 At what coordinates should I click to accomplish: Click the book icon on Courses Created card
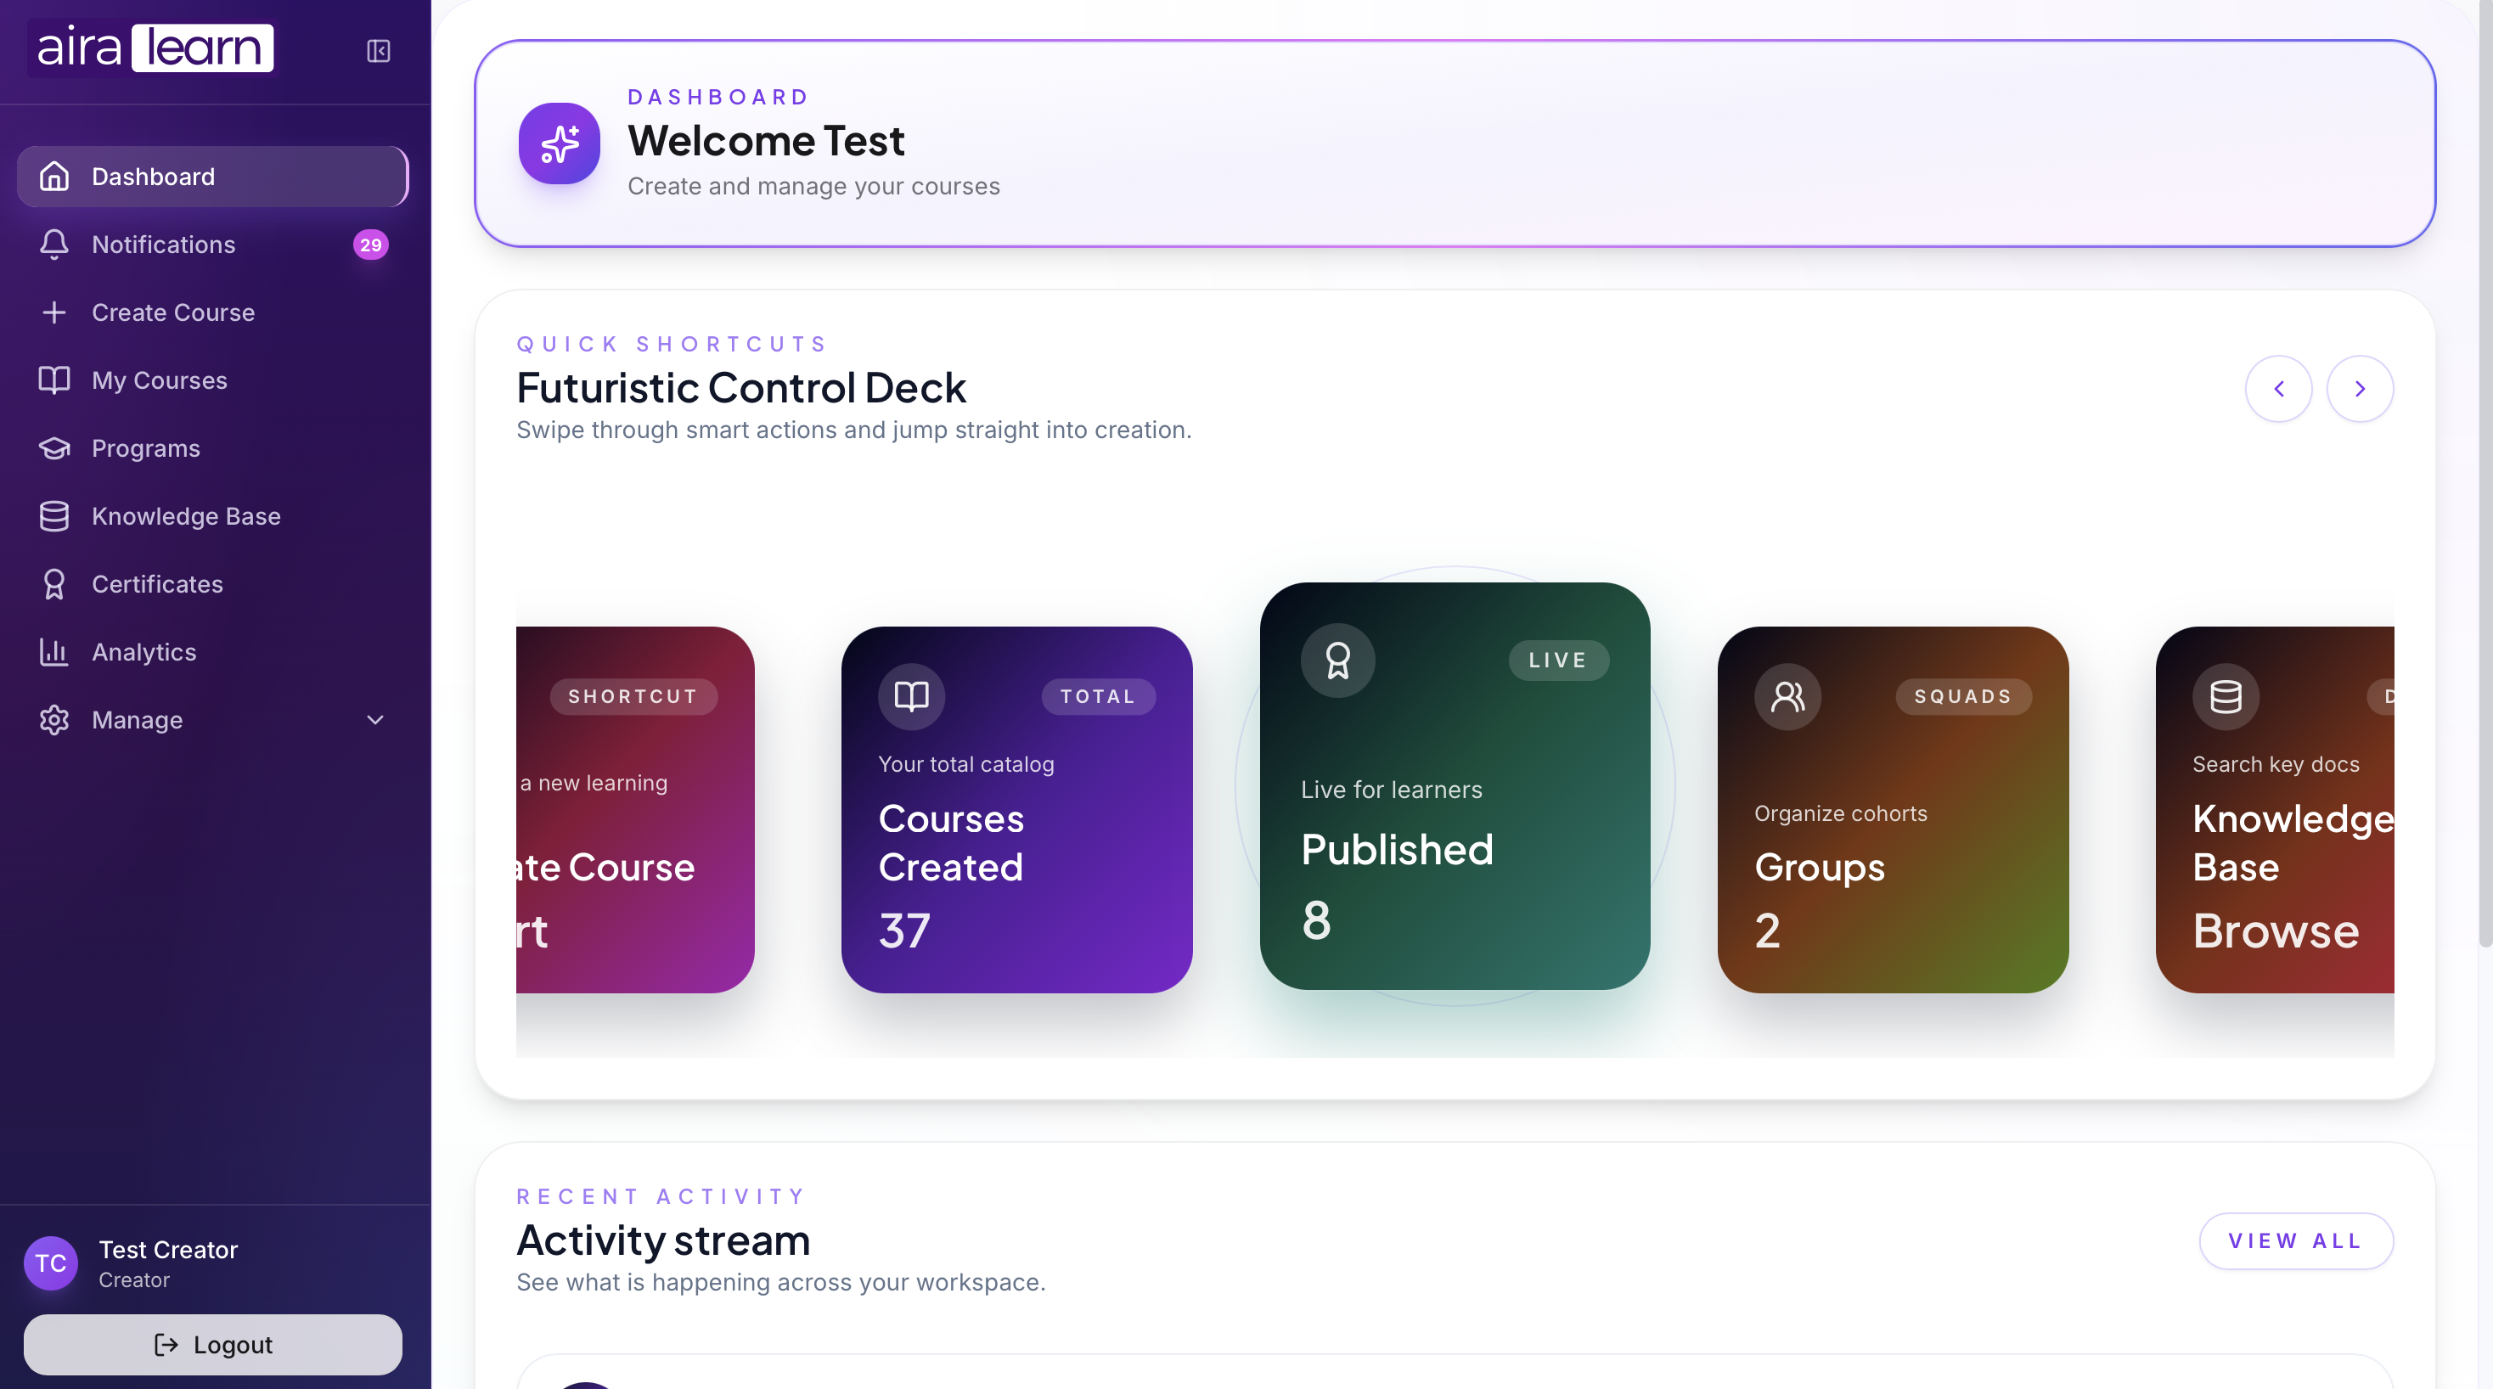point(912,696)
